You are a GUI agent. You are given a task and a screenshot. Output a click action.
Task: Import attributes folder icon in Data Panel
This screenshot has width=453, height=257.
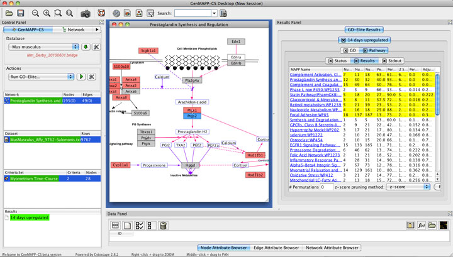pos(432,226)
